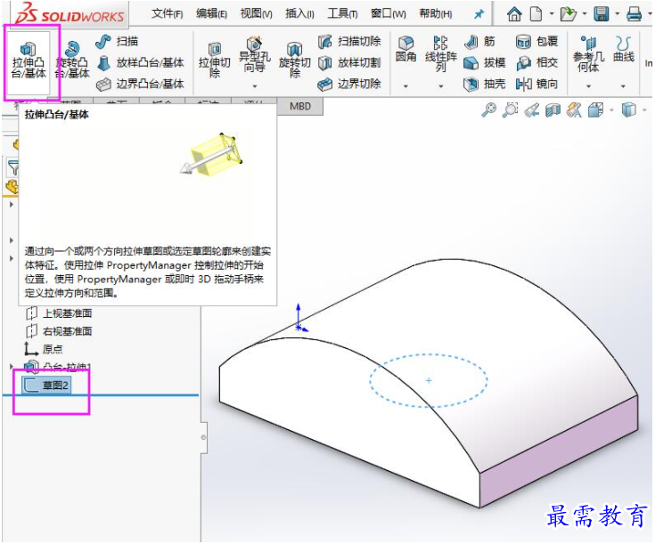
Task: Choose the Sweep (扫描) tool
Action: pos(117,41)
